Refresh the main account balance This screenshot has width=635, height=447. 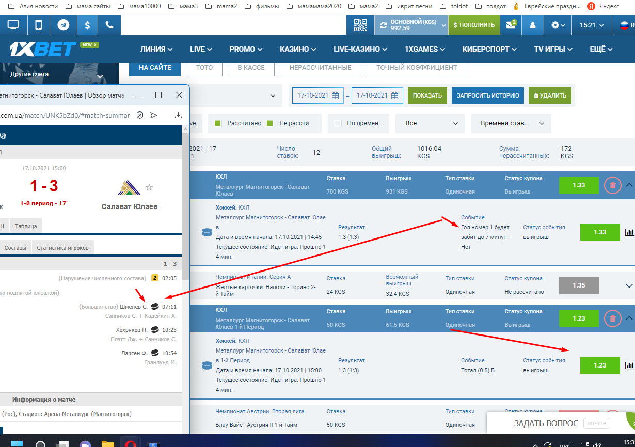point(384,25)
